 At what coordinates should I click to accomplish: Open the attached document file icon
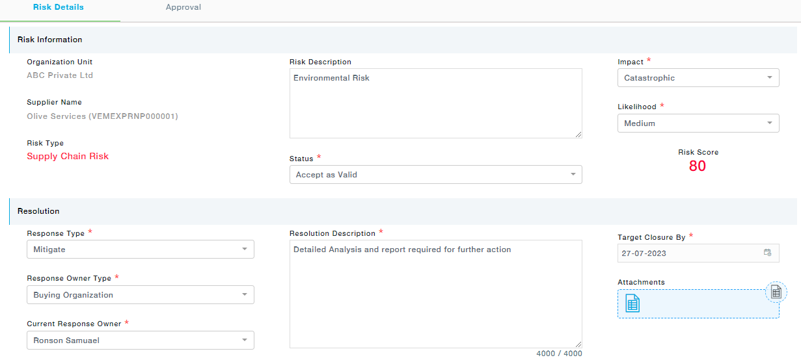(x=632, y=303)
